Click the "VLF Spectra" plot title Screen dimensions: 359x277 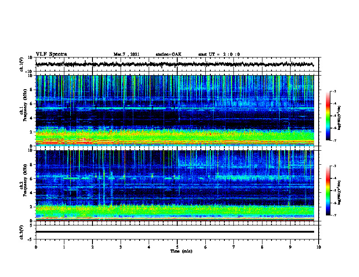click(51, 54)
